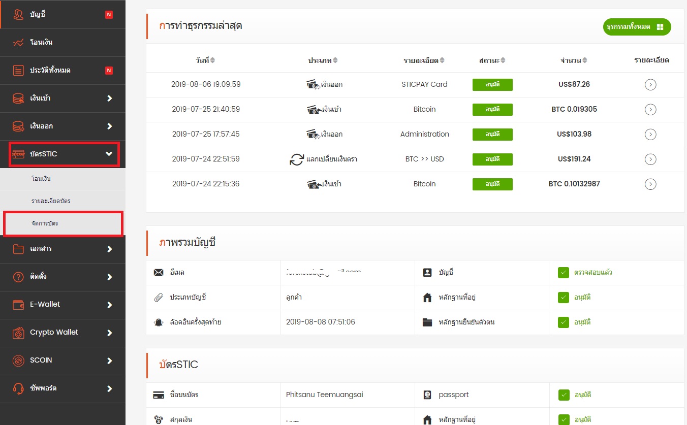Click the checkmark in ประเภทบัญชี หลักฐานที่อยู่ row
This screenshot has height=425, width=687.
[x=563, y=298]
